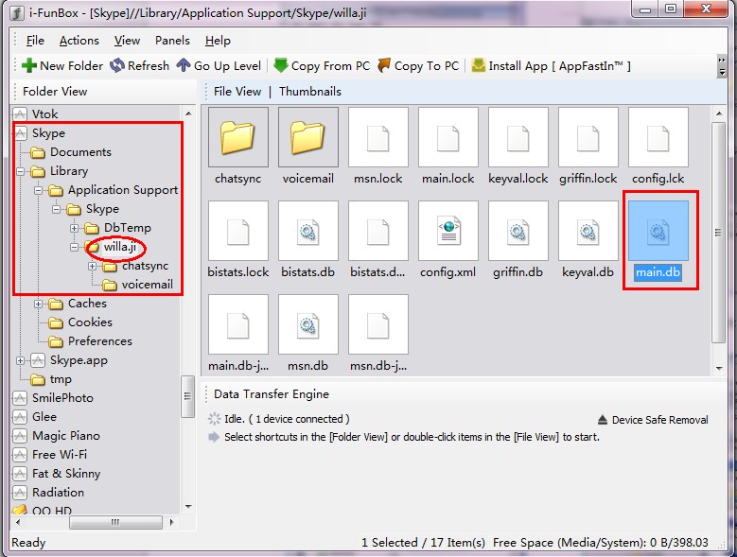Select the bistats.d... file icon
This screenshot has width=737, height=557.
coord(377,231)
